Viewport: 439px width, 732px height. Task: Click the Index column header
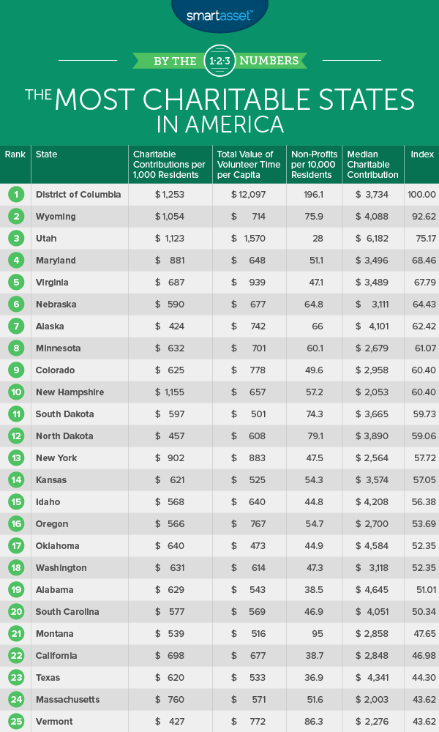coord(422,155)
